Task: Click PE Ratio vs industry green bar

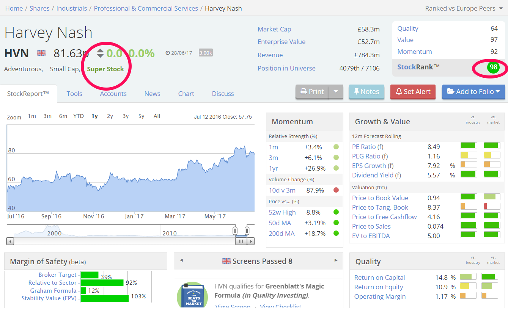Action: [469, 145]
